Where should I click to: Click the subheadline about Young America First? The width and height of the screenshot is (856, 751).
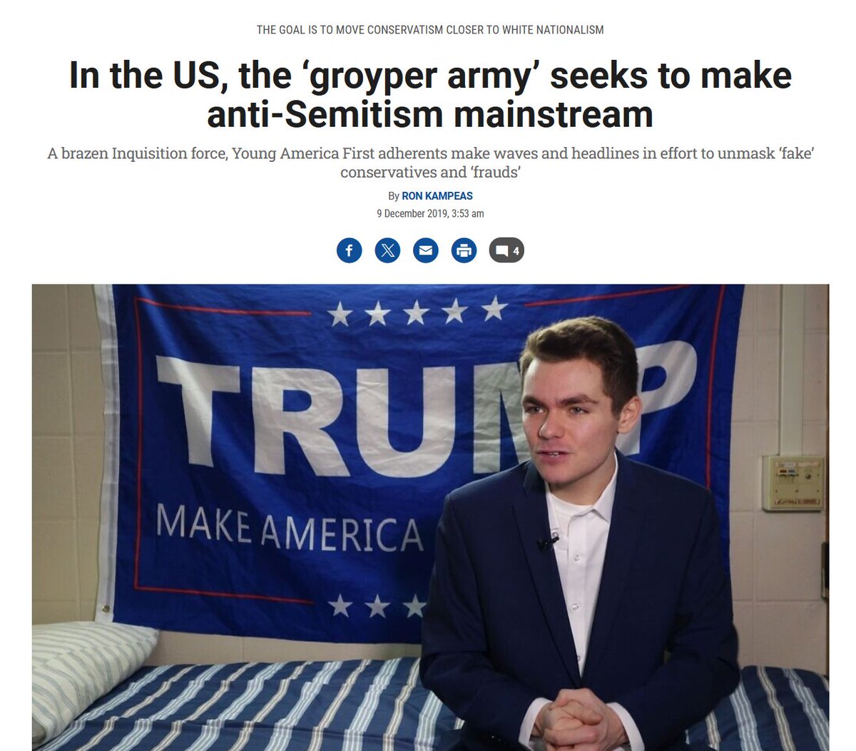[430, 163]
